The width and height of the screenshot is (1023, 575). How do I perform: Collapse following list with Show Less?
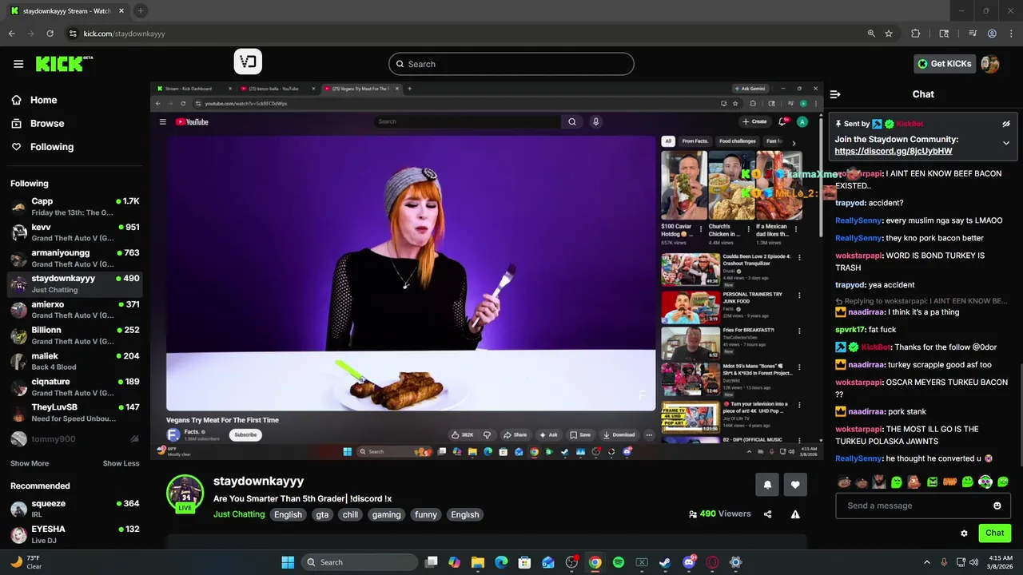click(x=121, y=463)
